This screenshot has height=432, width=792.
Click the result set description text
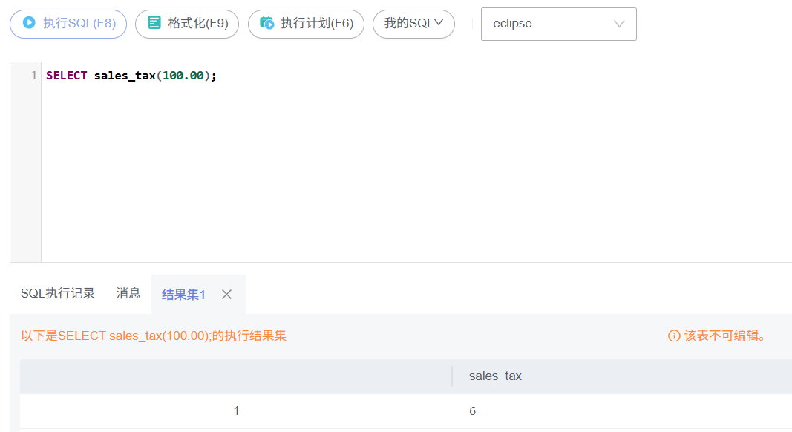[x=154, y=336]
